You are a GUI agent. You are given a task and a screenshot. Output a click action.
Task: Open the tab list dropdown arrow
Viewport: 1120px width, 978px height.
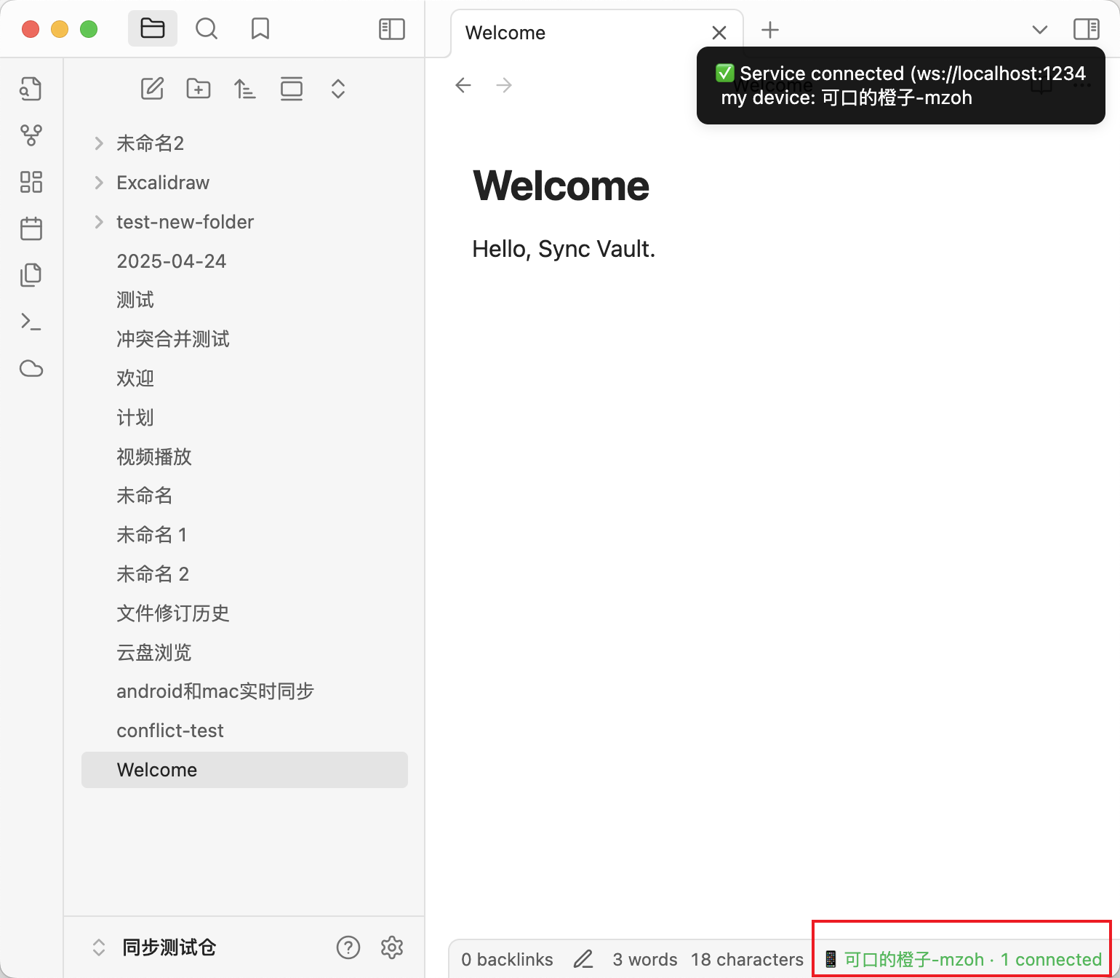pos(1040,30)
